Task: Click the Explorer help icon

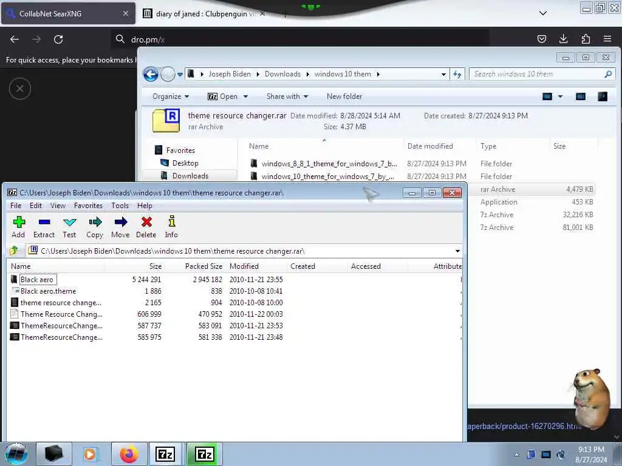Action: [x=603, y=96]
